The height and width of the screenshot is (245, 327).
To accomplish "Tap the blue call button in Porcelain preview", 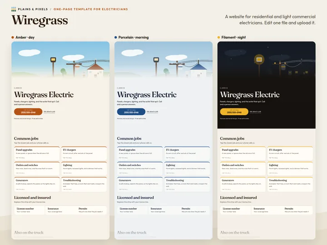I will pos(131,112).
